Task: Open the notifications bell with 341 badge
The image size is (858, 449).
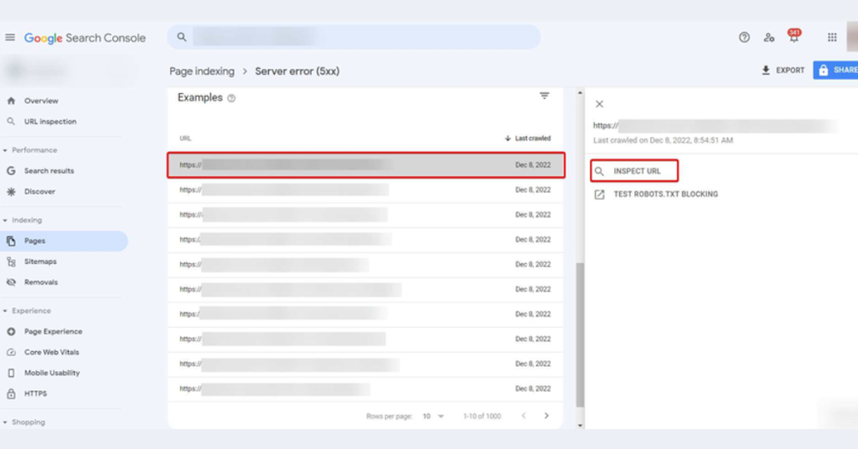Action: tap(794, 36)
